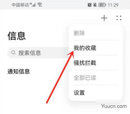Open the four-dot more options menu
Screen dimensions: 130x114
pos(119,18)
